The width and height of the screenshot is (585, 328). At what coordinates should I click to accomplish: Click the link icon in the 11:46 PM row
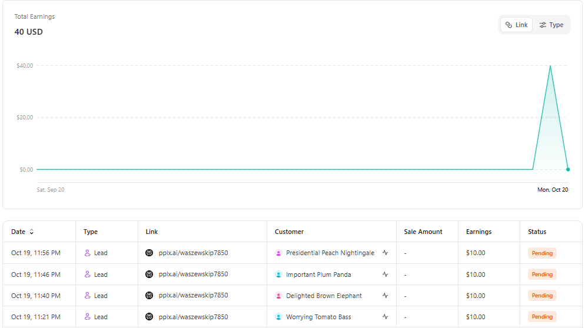pyautogui.click(x=149, y=275)
